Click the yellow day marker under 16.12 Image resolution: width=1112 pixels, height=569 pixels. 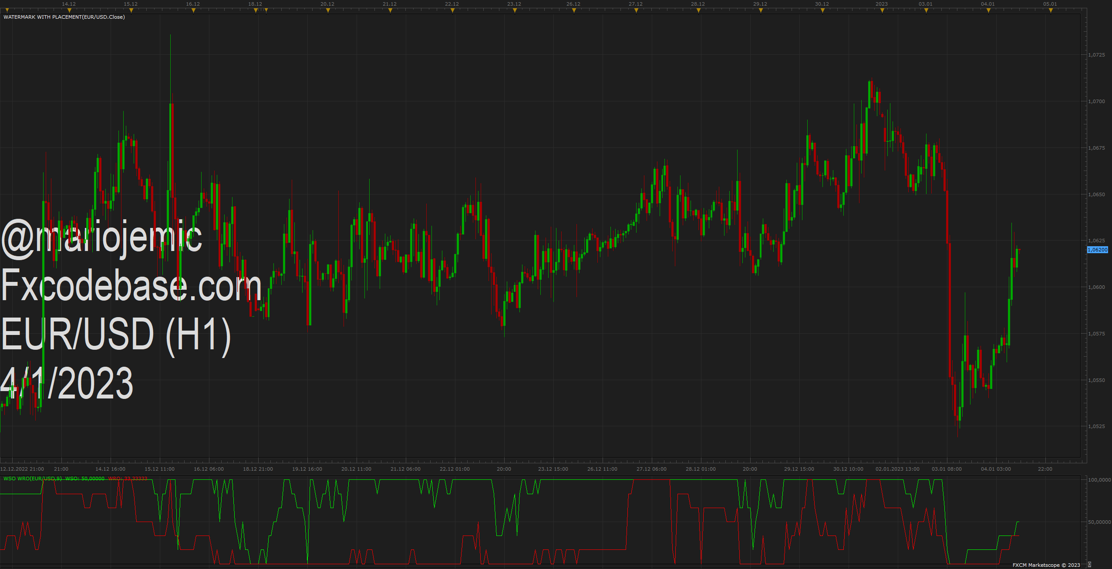click(193, 10)
